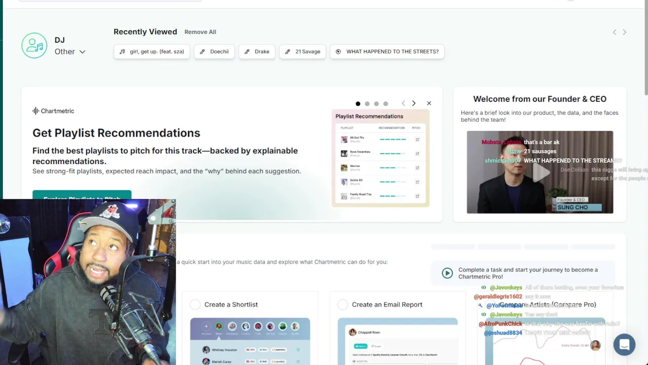The image size is (648, 365).
Task: Click Welcome from our Founder & CEO heading
Action: click(540, 99)
